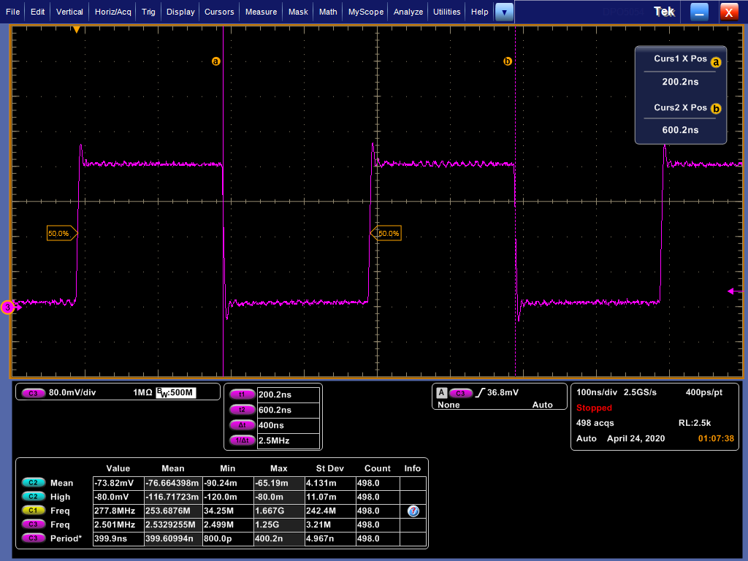Click the 1/Δt cursor readout badge
This screenshot has height=561, width=748.
click(242, 440)
